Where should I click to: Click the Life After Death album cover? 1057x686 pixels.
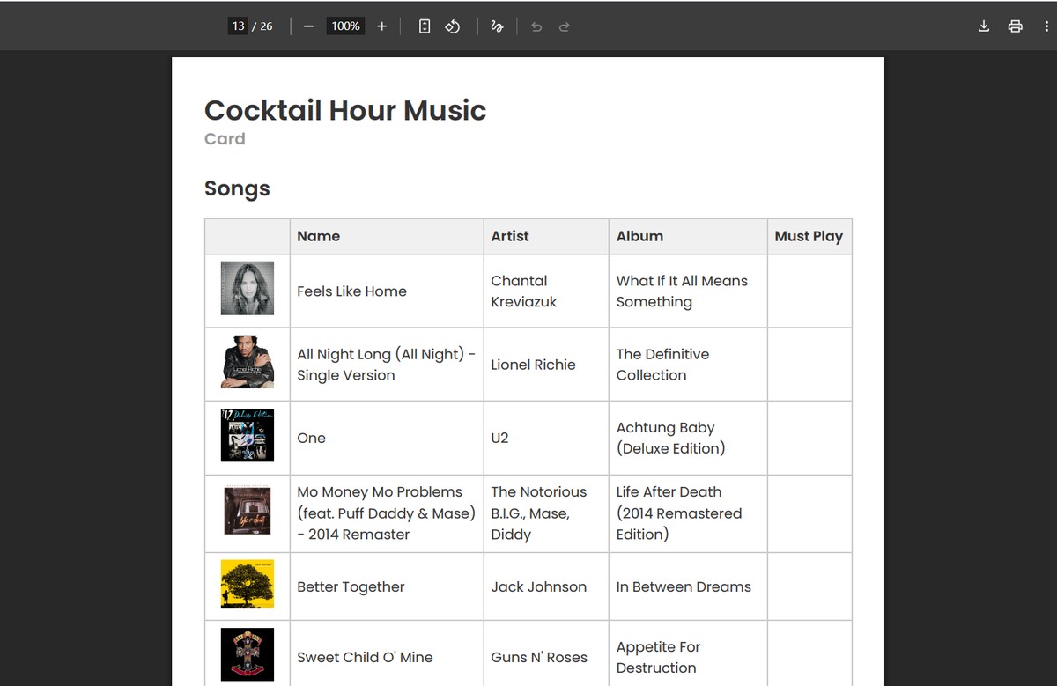click(x=248, y=512)
